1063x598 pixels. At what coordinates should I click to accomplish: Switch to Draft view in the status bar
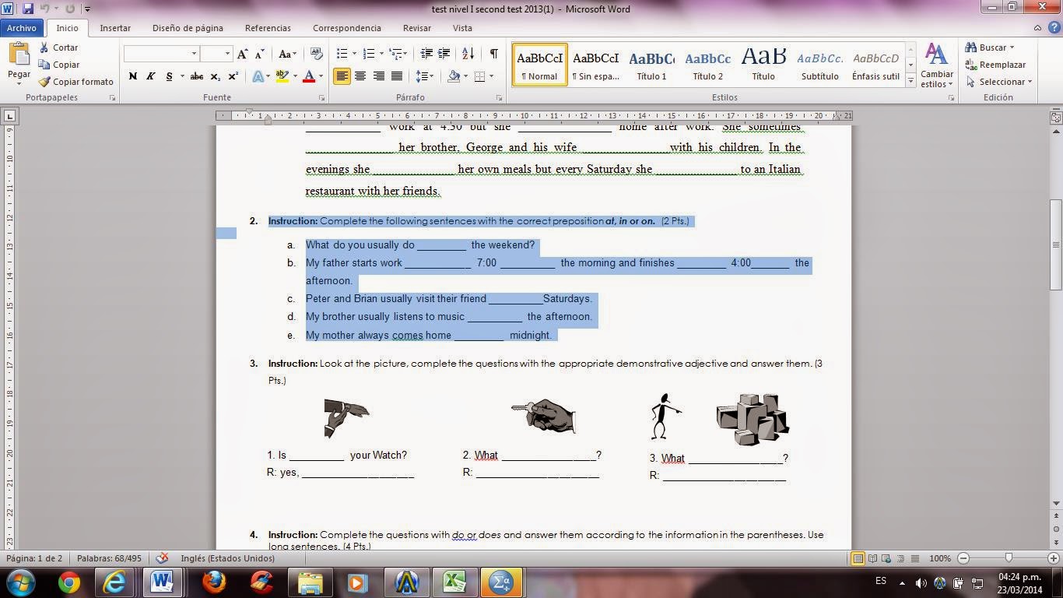pos(915,558)
